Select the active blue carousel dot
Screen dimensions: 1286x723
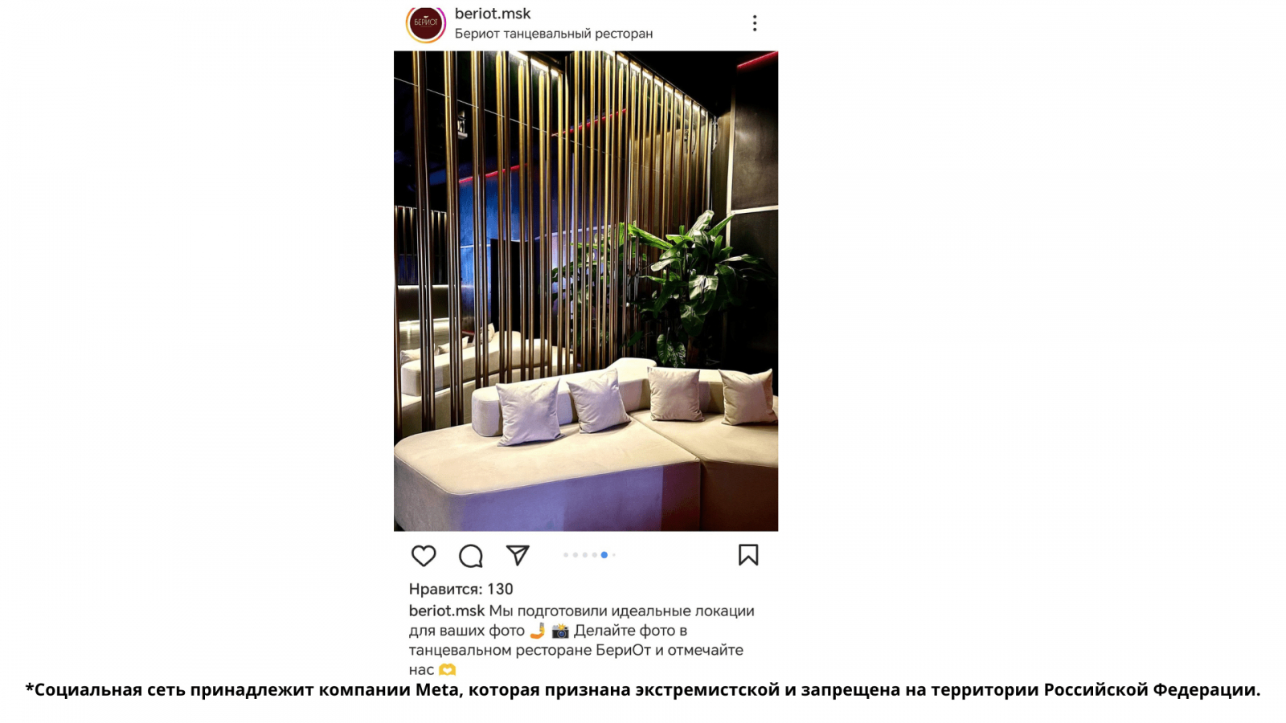coord(604,555)
